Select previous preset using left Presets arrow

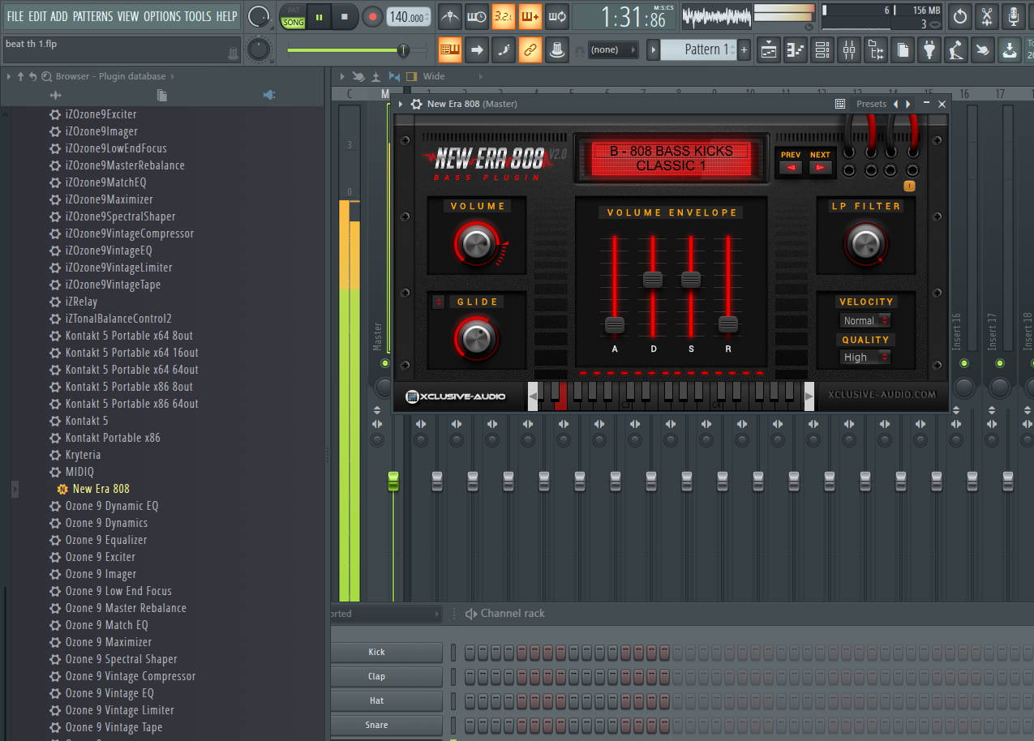coord(896,104)
